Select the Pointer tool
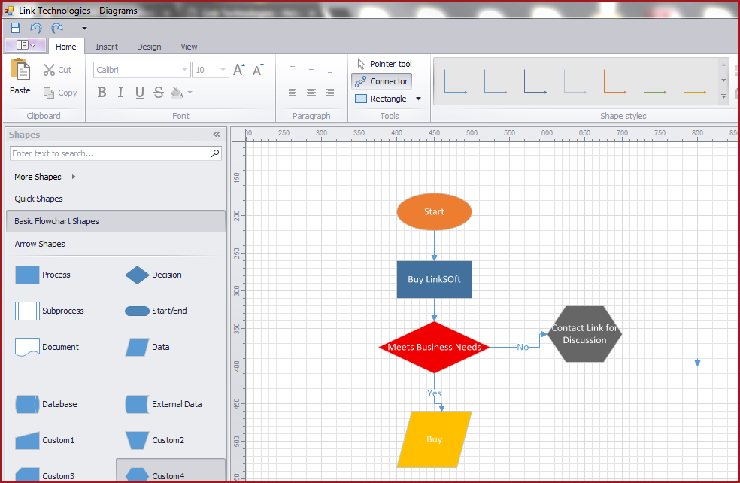 384,64
